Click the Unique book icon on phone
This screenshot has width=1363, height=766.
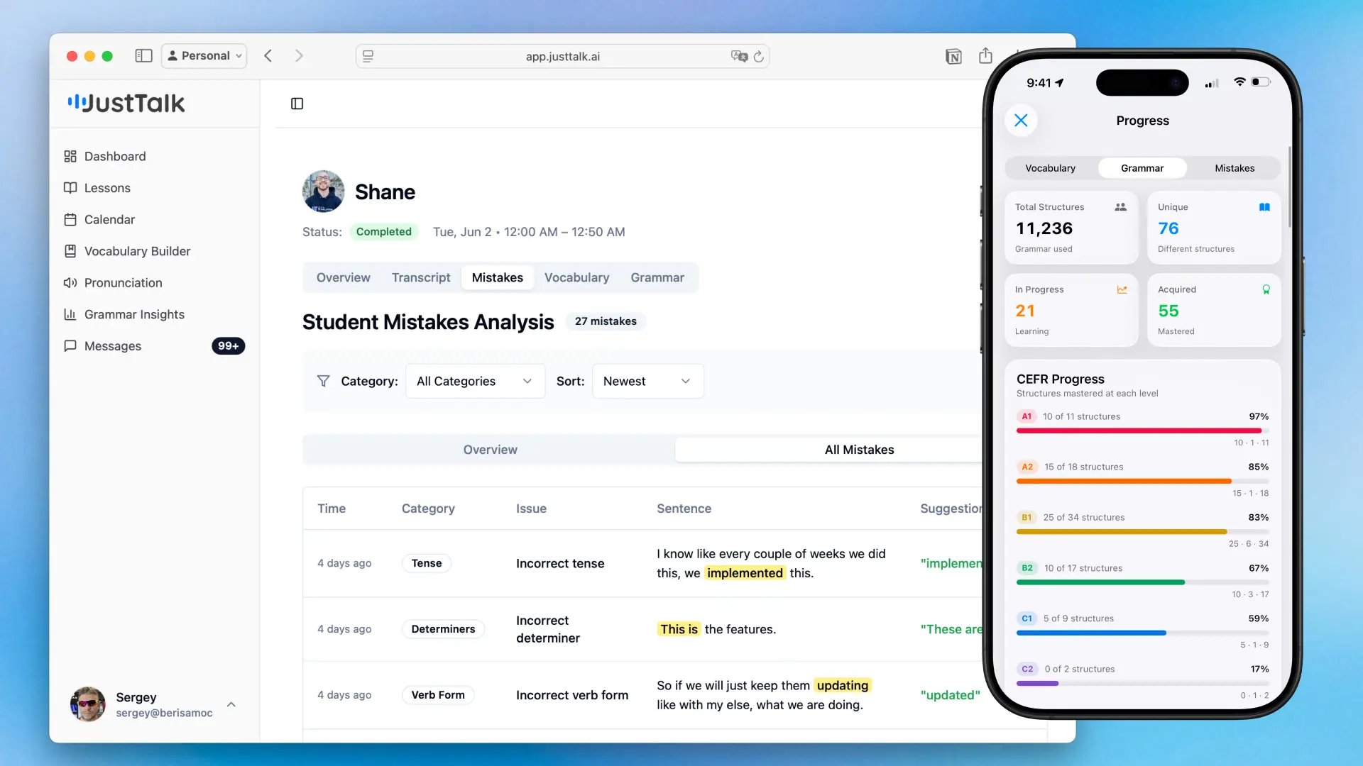tap(1264, 207)
